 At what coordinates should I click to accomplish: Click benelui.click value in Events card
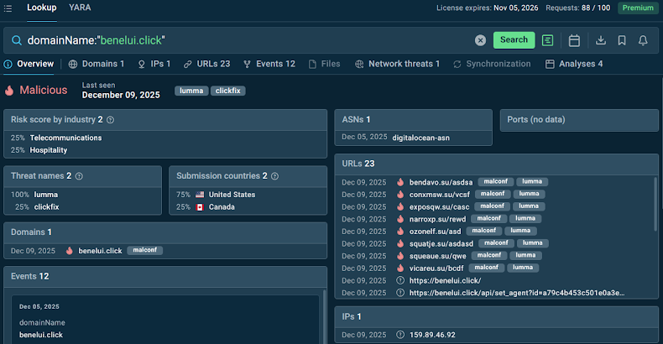coord(41,335)
